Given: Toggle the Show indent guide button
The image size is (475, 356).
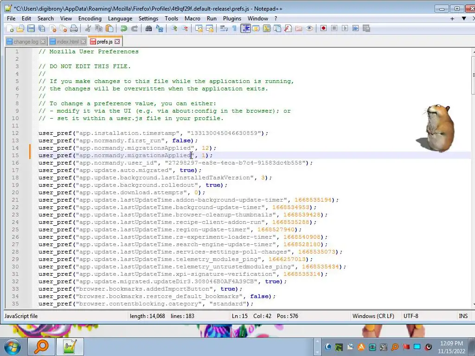Looking at the screenshot, I should click(x=245, y=28).
